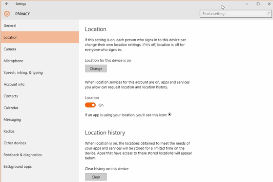273x182 pixels.
Task: Minimize the Settings window
Action: click(x=247, y=4)
